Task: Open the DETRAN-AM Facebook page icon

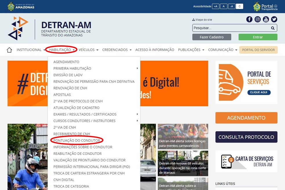Action: pos(249,19)
